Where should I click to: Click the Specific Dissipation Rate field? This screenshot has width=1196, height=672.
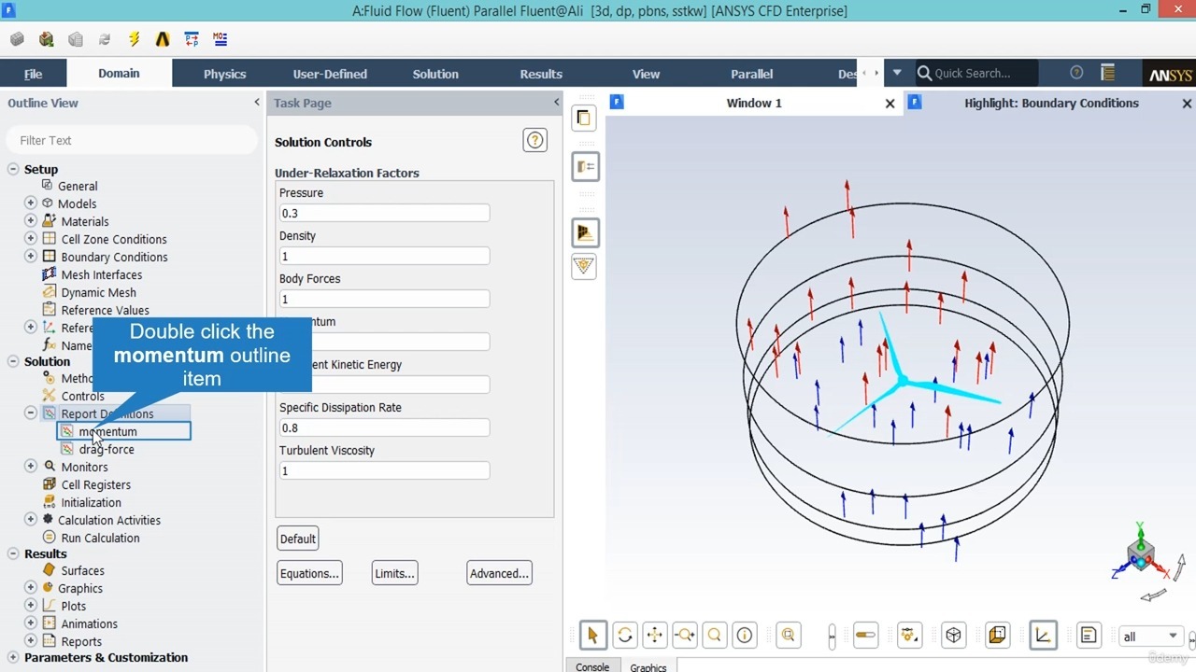tap(384, 427)
